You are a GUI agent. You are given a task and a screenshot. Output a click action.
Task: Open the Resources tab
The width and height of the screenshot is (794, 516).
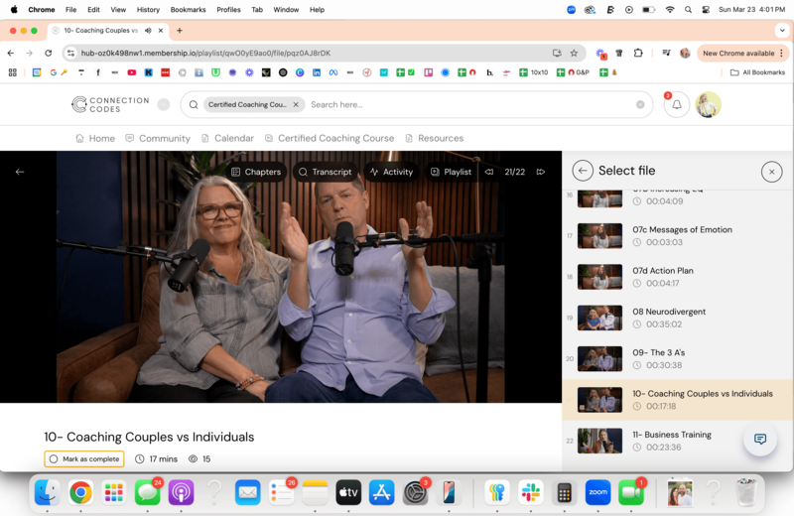click(434, 138)
